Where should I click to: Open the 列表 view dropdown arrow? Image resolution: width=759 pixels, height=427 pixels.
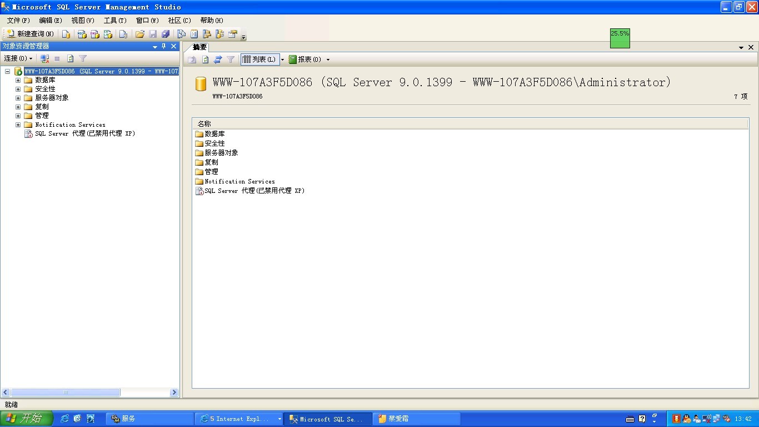pyautogui.click(x=282, y=59)
